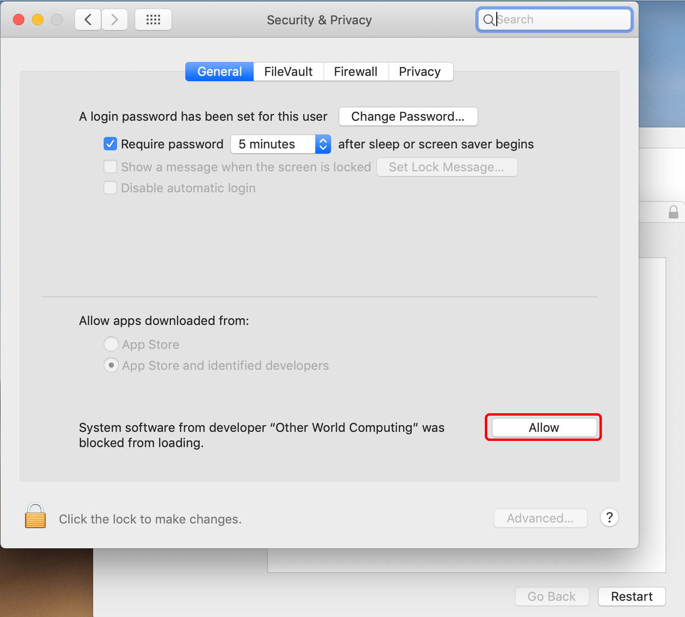Image resolution: width=685 pixels, height=617 pixels.
Task: Click the Restart button
Action: (631, 596)
